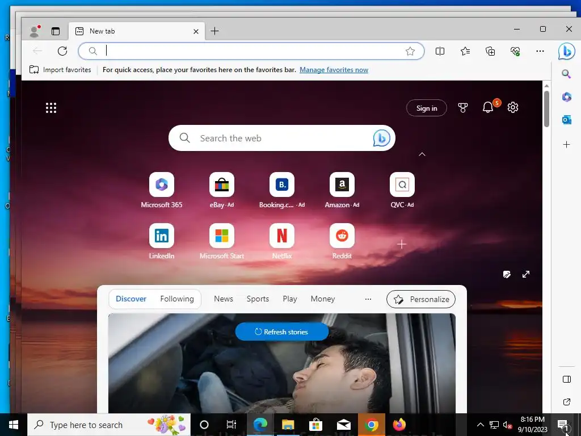Open the Netflix quick link

pos(282,241)
